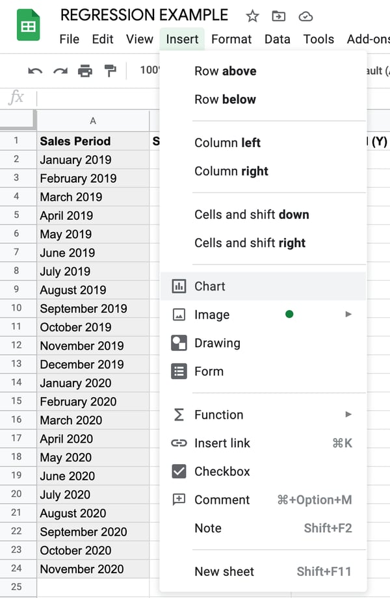The height and width of the screenshot is (598, 390).
Task: Expand the Function submenu
Action: click(x=348, y=415)
